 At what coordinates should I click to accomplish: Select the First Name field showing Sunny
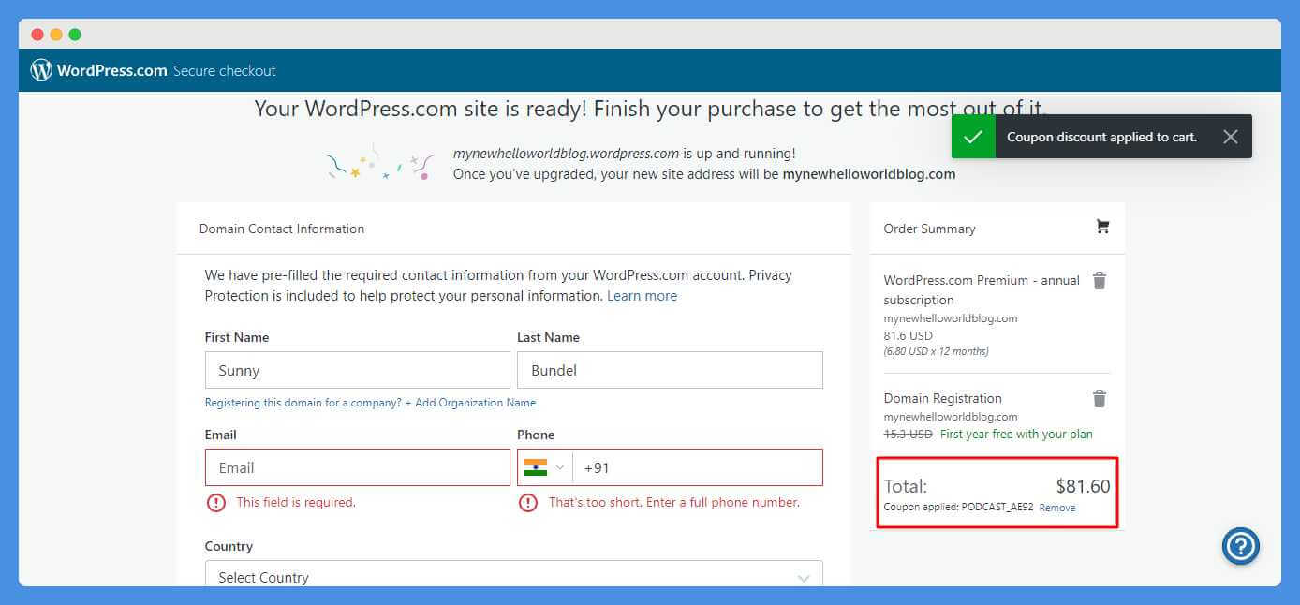[357, 369]
